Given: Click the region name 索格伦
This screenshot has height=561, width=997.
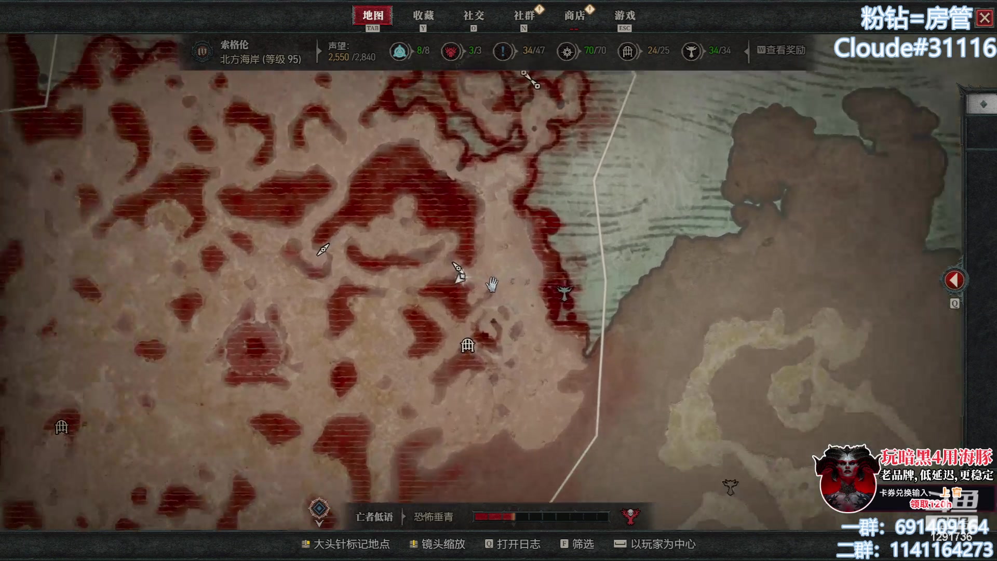Looking at the screenshot, I should 234,45.
